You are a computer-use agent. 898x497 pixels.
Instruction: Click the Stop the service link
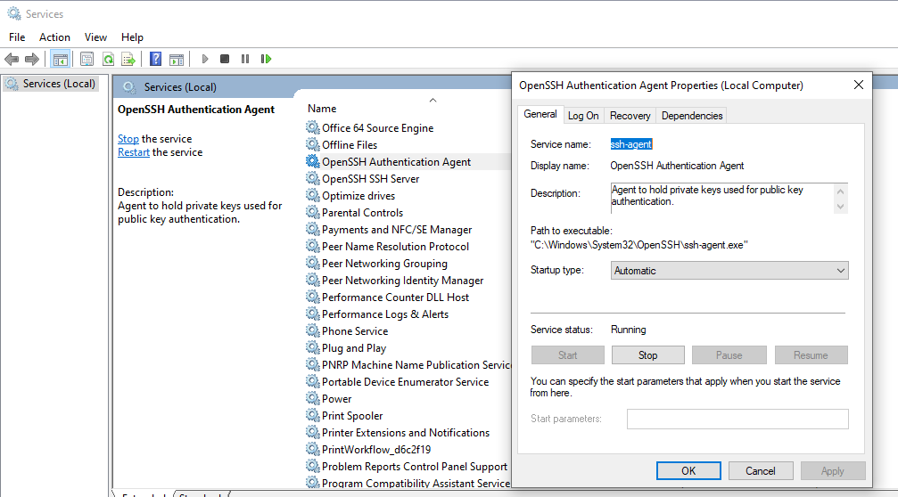(128, 139)
